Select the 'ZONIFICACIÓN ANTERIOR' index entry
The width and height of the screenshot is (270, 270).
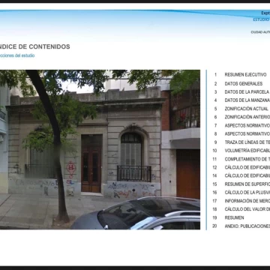(247, 117)
